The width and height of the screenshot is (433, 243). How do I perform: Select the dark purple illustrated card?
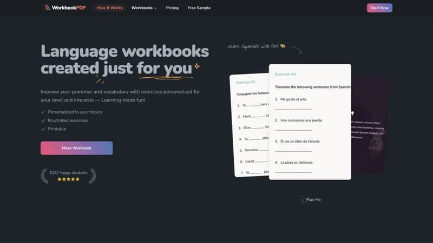coord(369,125)
